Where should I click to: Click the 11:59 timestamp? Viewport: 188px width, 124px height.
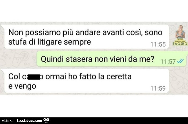[x=158, y=88]
